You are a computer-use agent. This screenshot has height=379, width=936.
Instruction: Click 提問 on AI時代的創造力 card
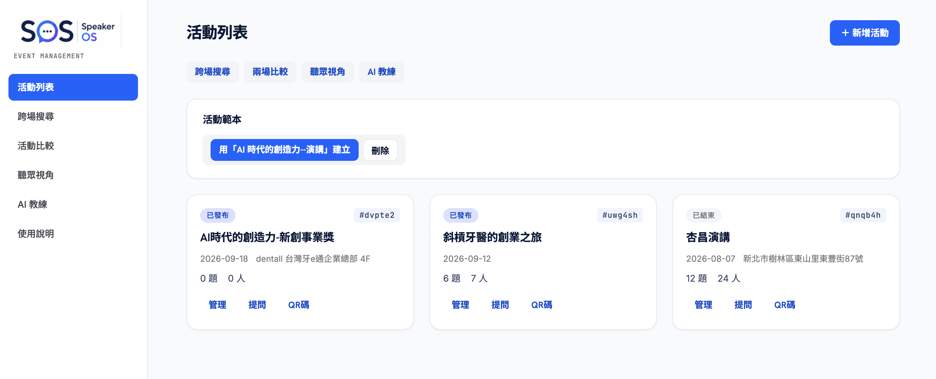coord(257,305)
